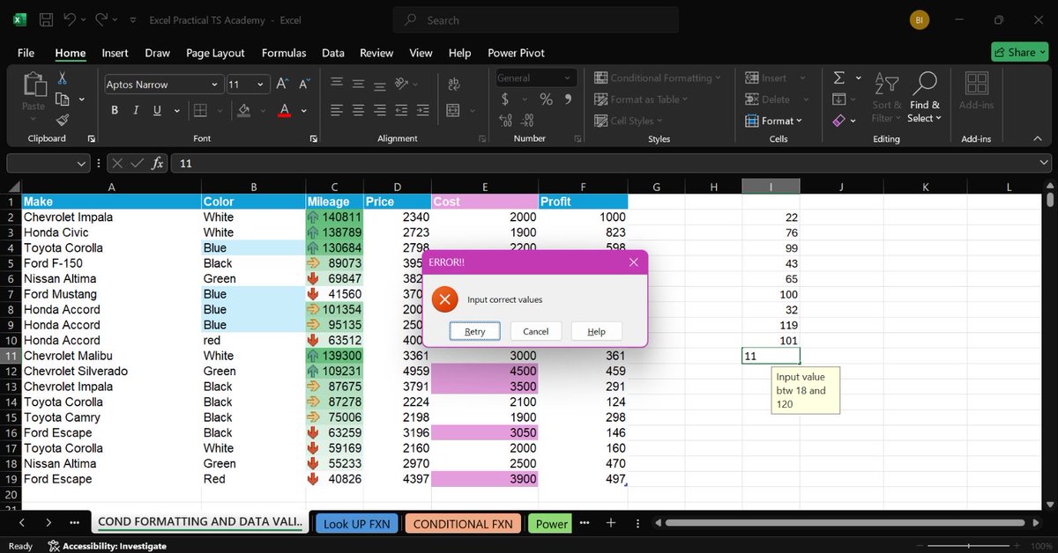The height and width of the screenshot is (553, 1058).
Task: Switch to the Power Pivot tab
Action: [515, 53]
